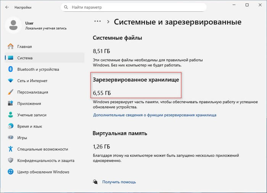This screenshot has width=267, height=193.
Task: Open Bluetooth и устройства settings
Action: pos(38,70)
